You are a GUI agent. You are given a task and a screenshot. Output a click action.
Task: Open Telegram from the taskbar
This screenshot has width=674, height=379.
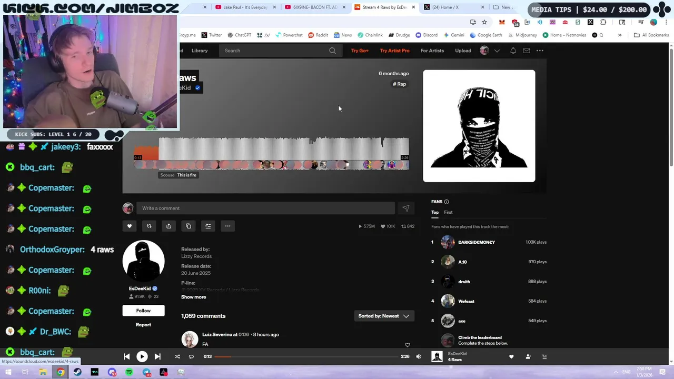(146, 372)
